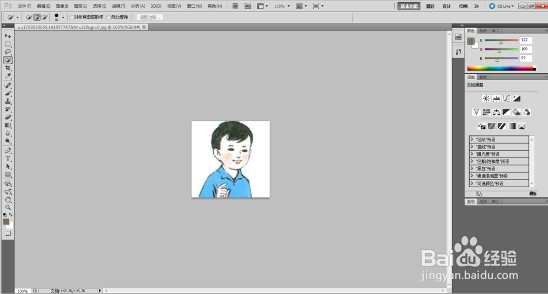
Task: Add a Color Balance adjustment
Action: [x=496, y=112]
